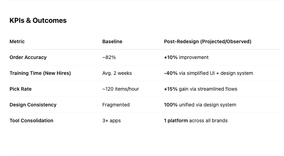
Task: Select the 3+ apps baseline cell
Action: click(x=111, y=121)
